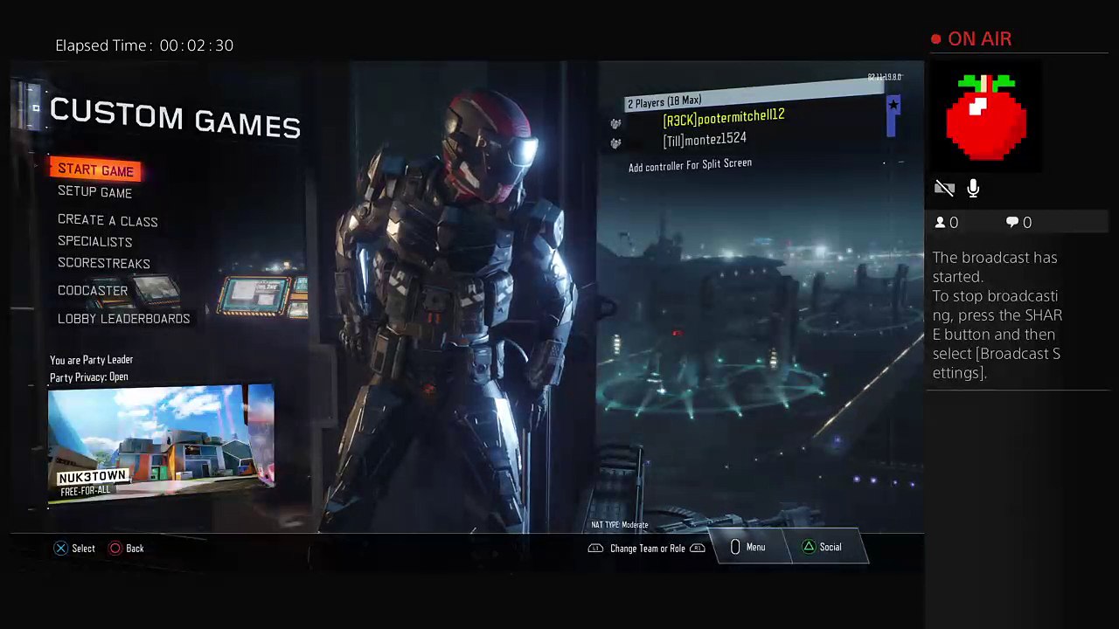
Task: Open the SETUP GAME menu option
Action: tap(94, 192)
